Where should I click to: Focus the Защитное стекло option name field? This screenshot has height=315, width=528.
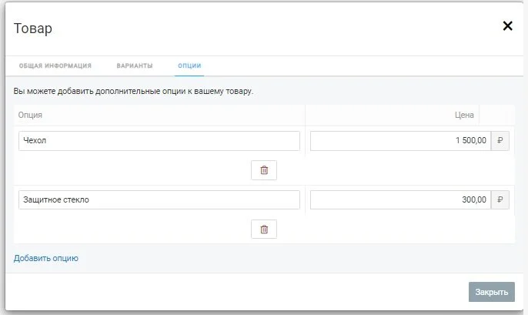tap(159, 199)
